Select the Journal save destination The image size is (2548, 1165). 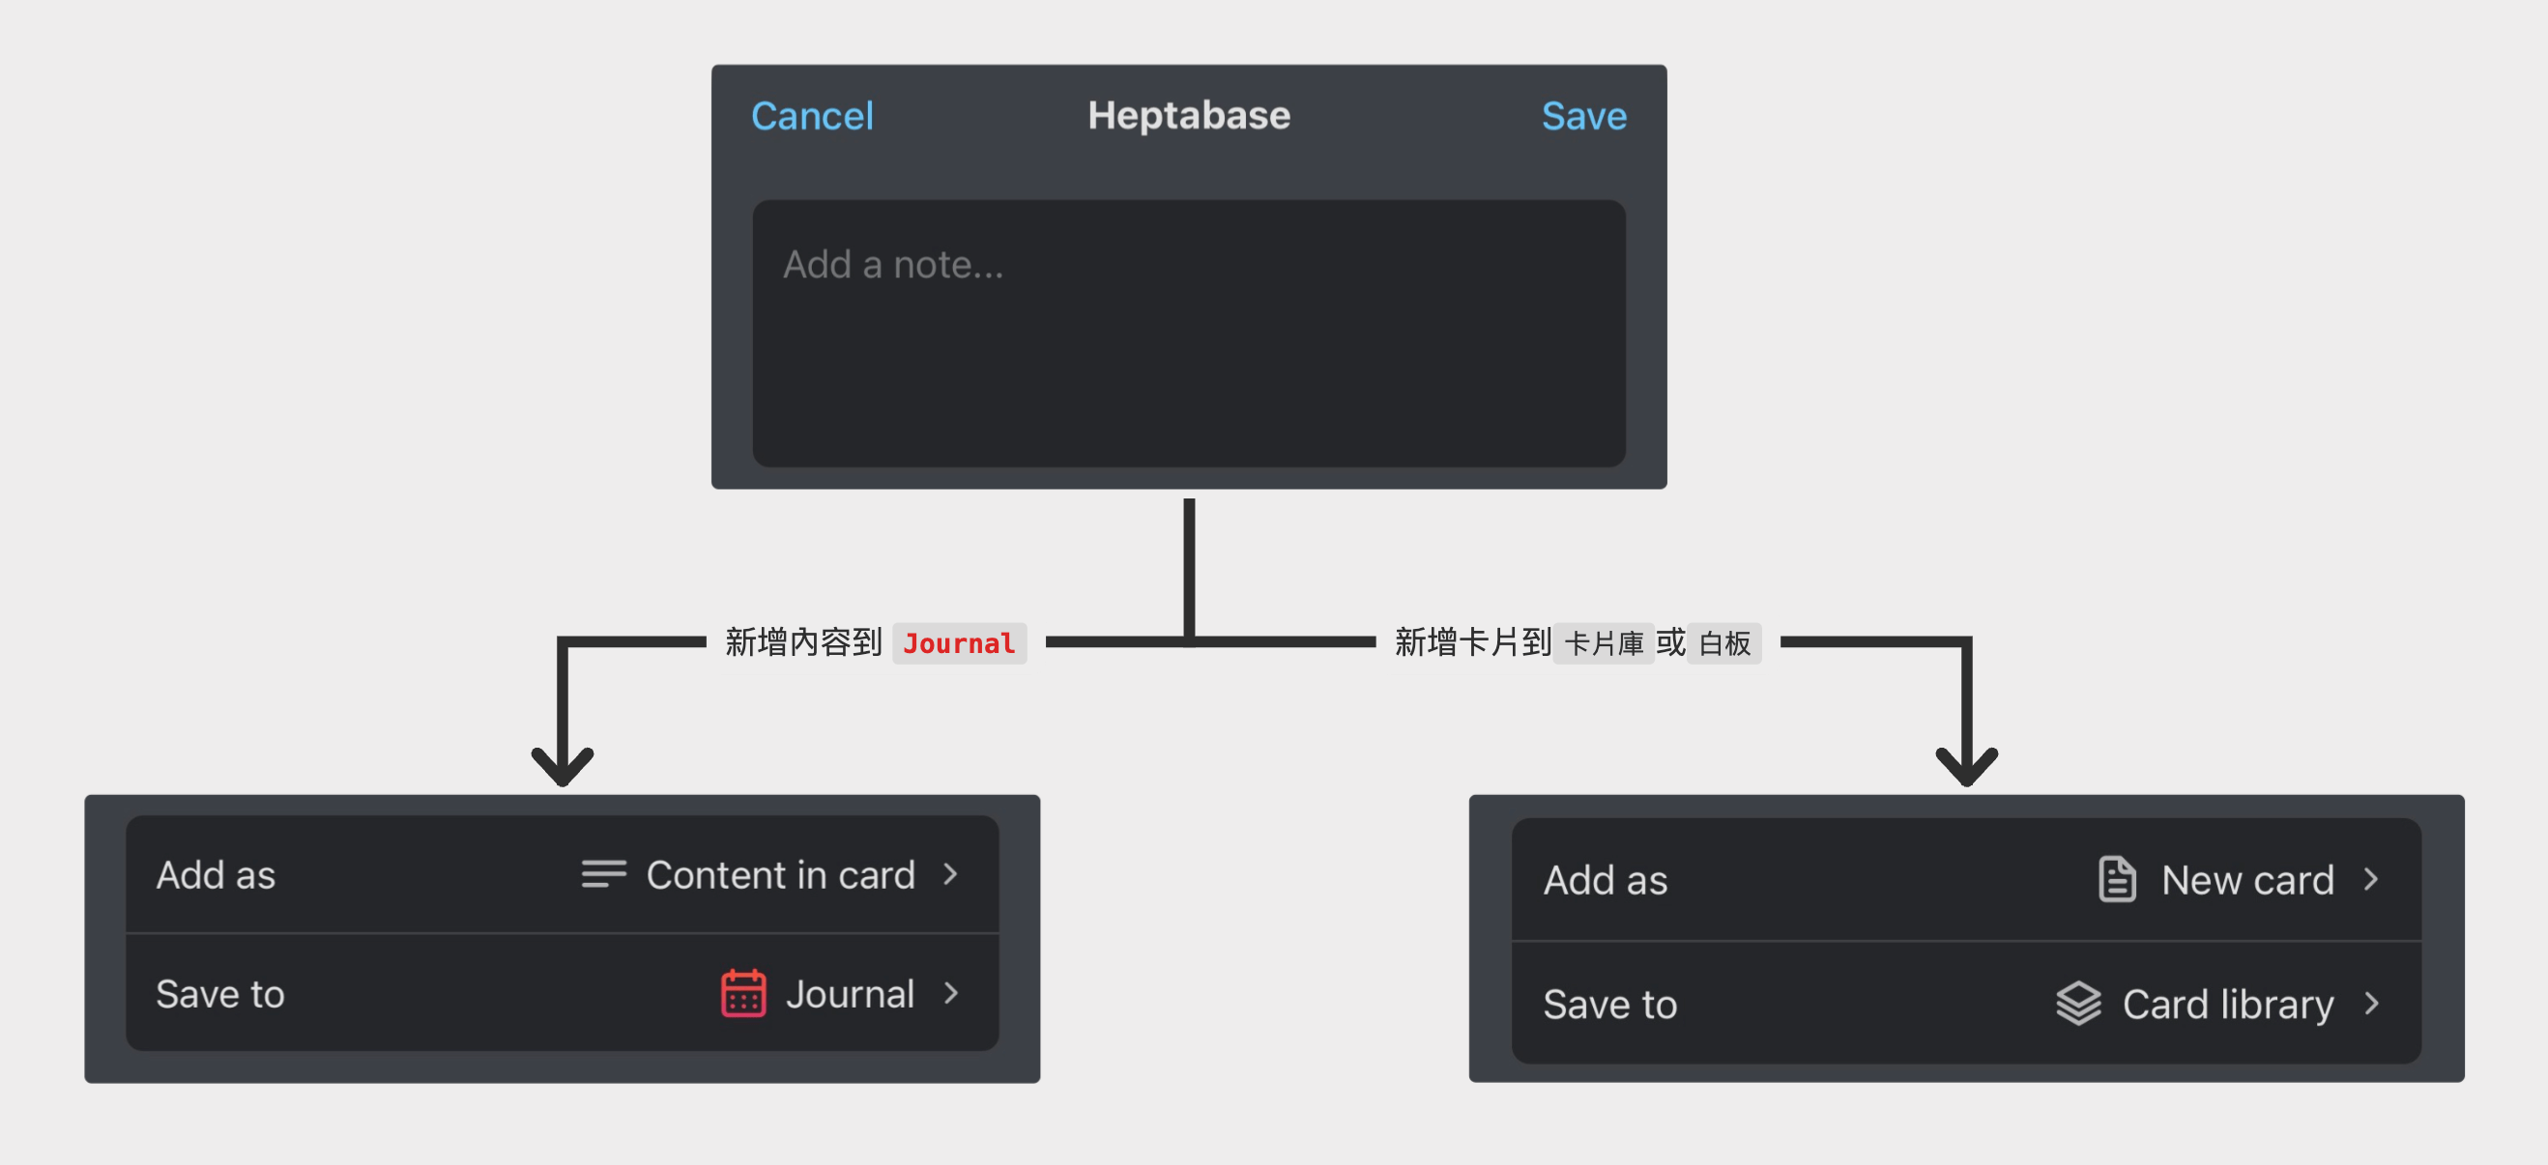849,994
